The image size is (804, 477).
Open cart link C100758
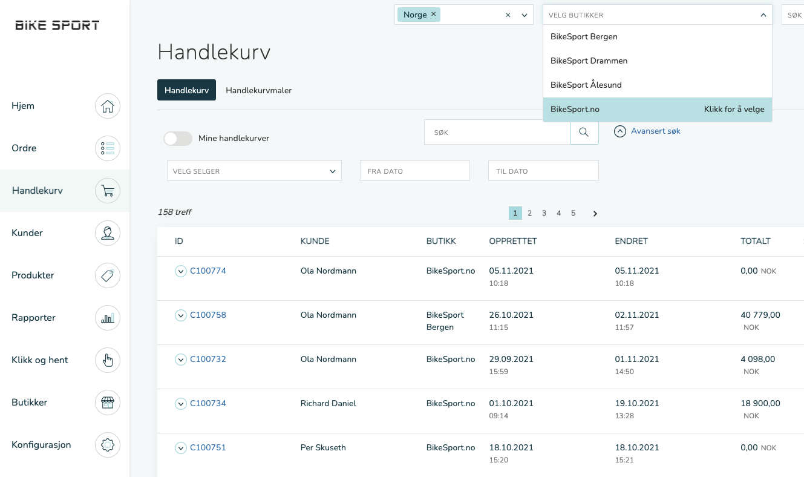(x=208, y=315)
